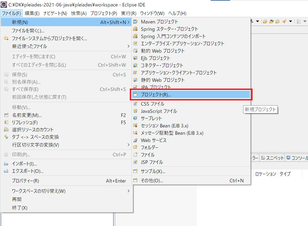The image size is (308, 226).
Task: Click the エクスポート(O) export icon
Action: 6,171
